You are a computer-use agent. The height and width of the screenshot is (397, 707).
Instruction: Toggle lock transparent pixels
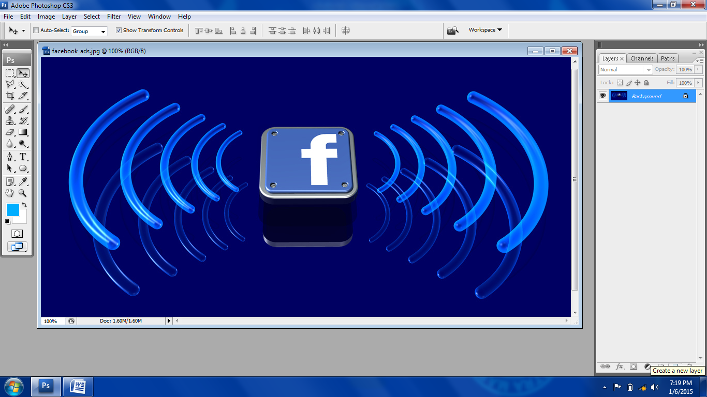point(620,83)
